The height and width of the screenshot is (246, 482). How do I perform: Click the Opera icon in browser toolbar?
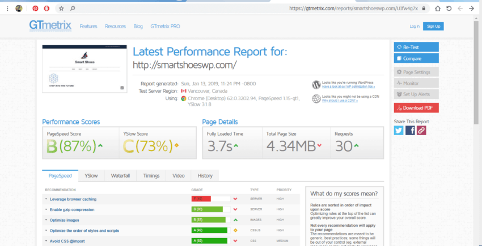tap(46, 8)
